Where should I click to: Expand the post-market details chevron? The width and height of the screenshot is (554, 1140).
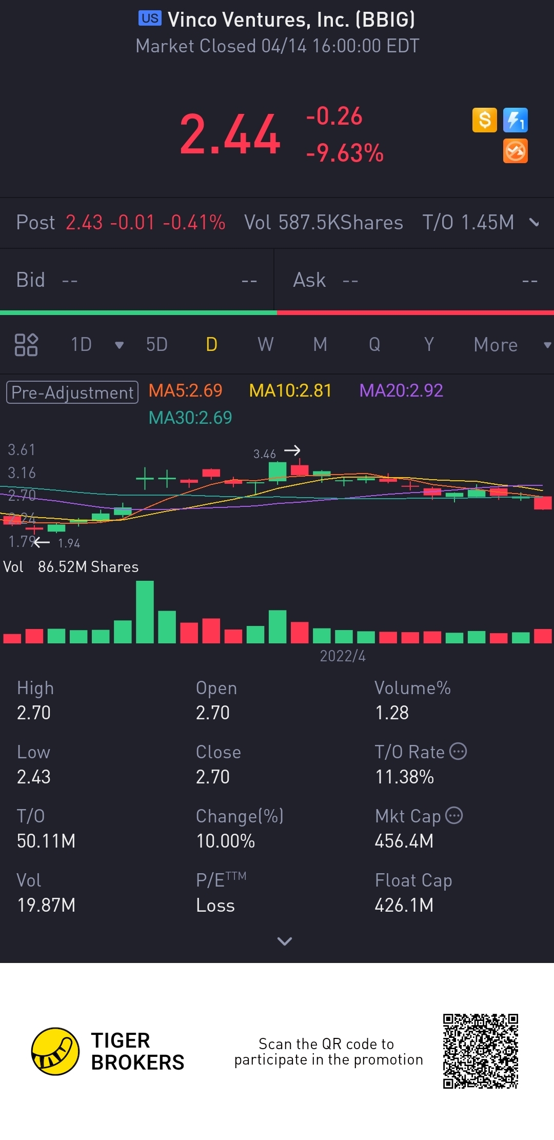(534, 223)
